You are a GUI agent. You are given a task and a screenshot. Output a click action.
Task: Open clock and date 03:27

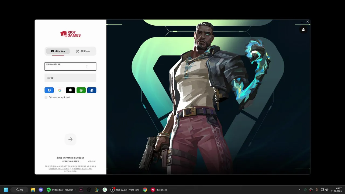(336, 190)
